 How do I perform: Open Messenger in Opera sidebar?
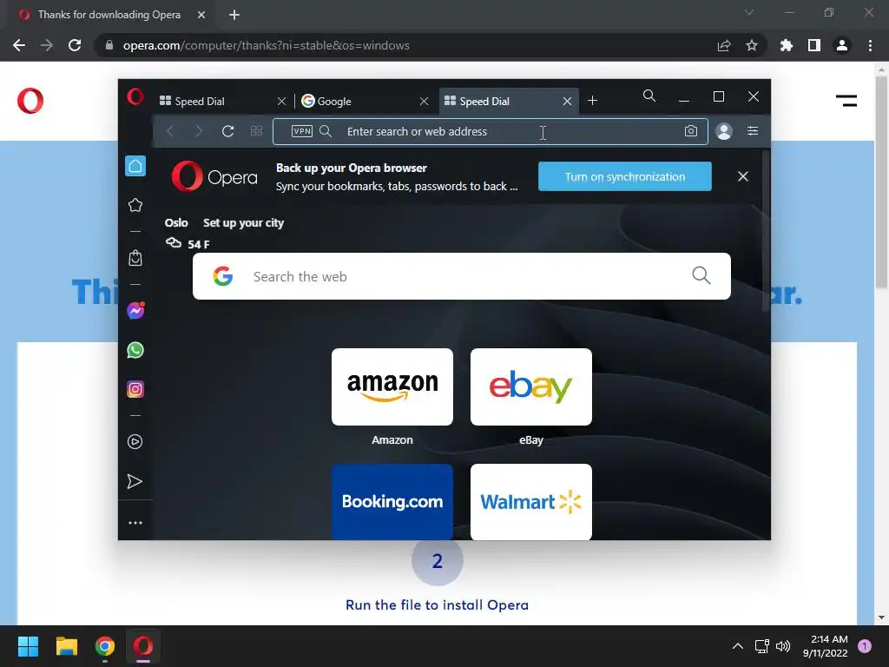[135, 310]
